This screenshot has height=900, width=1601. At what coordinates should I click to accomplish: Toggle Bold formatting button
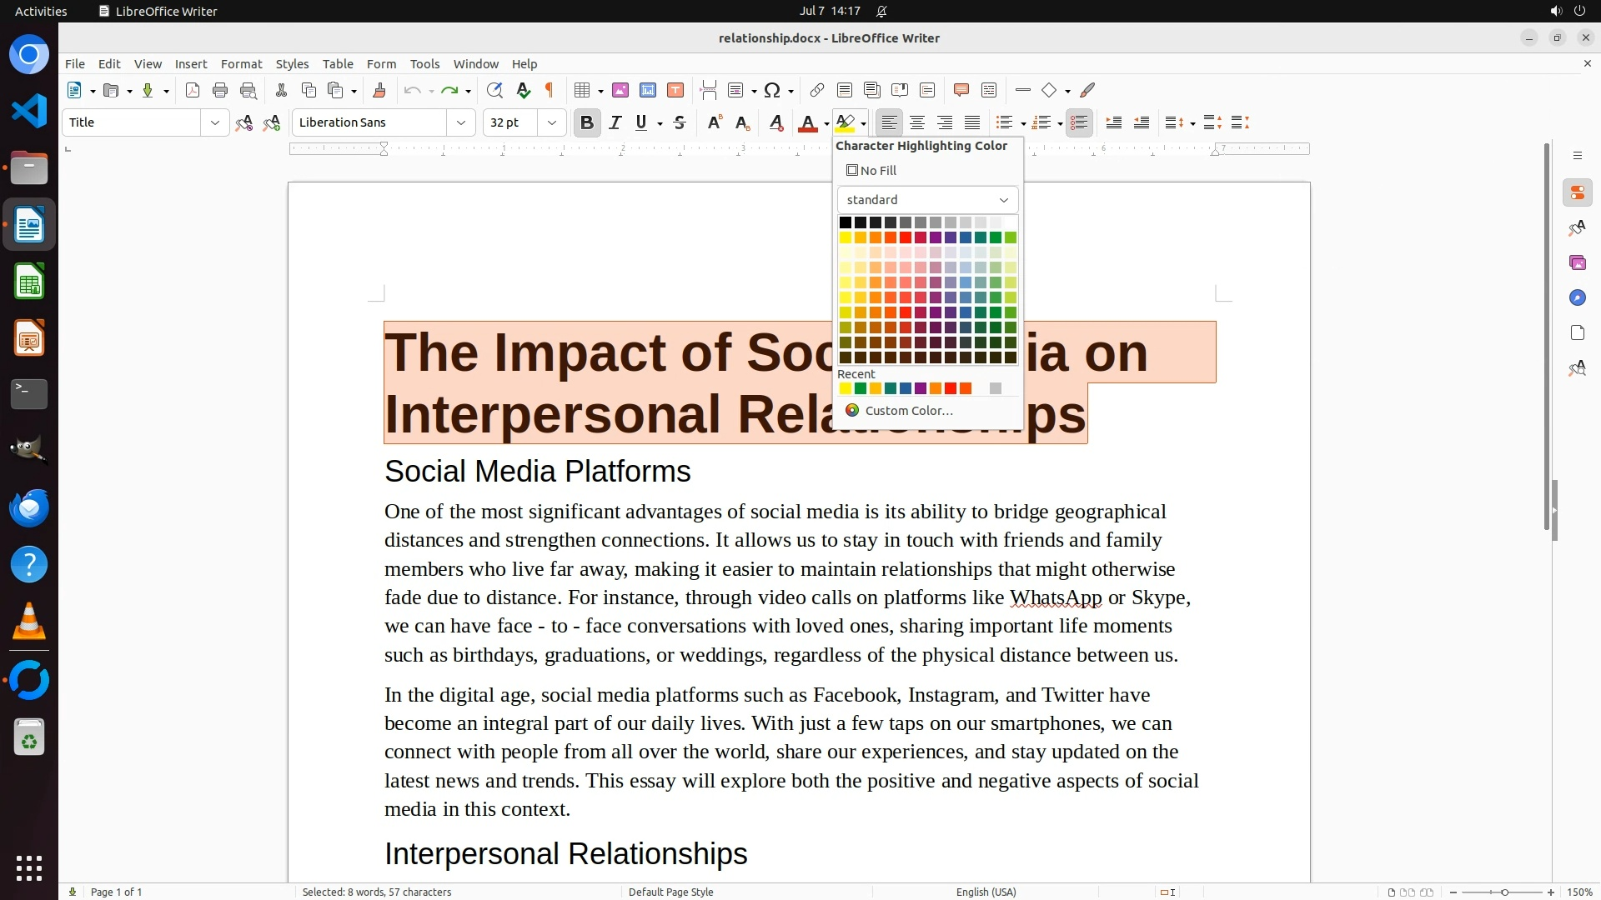[587, 122]
